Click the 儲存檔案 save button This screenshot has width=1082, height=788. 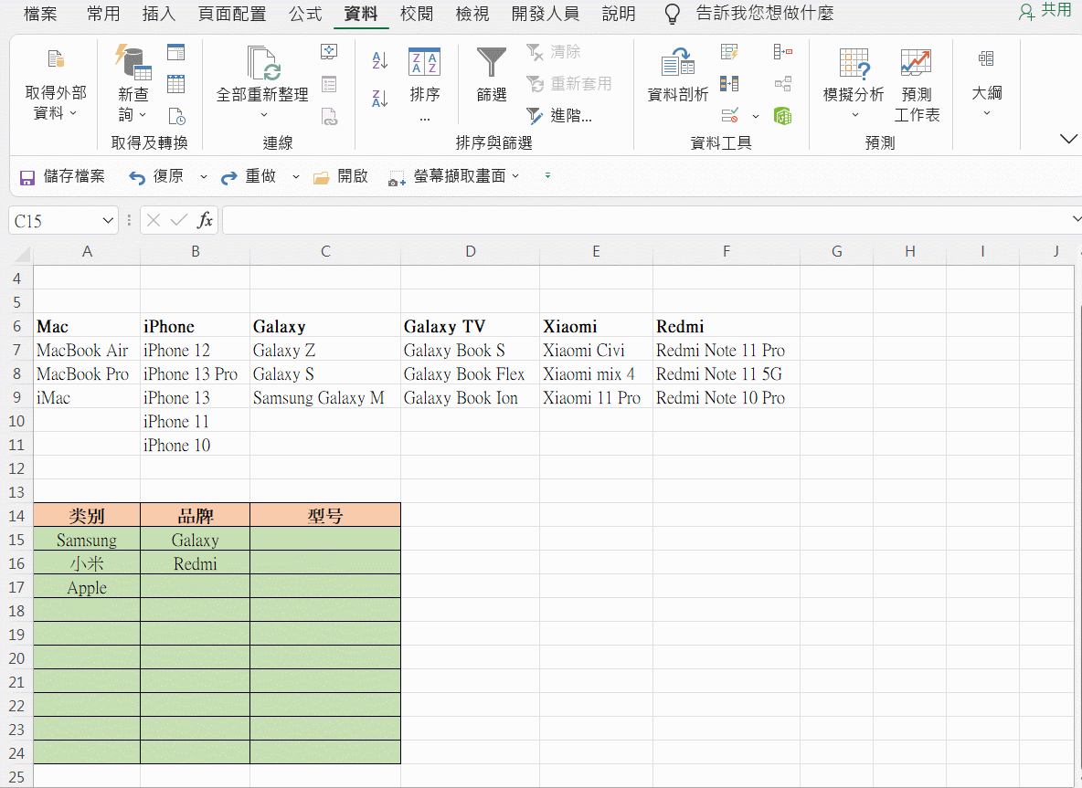click(x=62, y=177)
